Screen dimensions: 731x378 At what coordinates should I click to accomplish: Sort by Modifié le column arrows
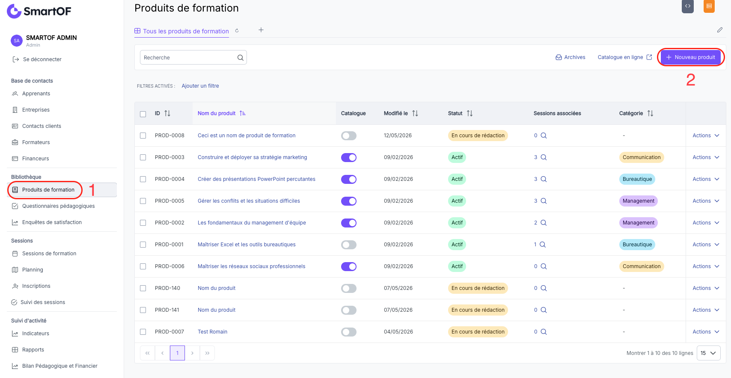coord(415,113)
